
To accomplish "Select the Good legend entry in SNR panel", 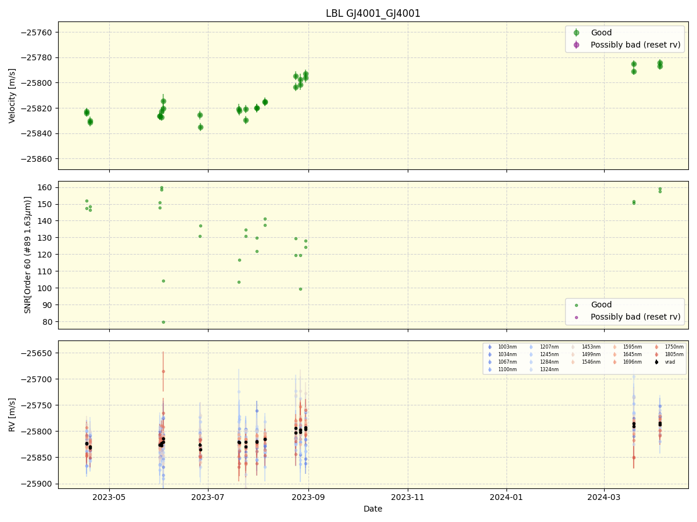I will coord(601,305).
